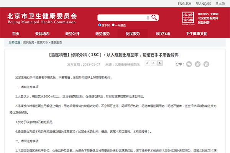This screenshot has height=153, width=230.
Task: Click the microphone voice search icon
Action: 148,18
